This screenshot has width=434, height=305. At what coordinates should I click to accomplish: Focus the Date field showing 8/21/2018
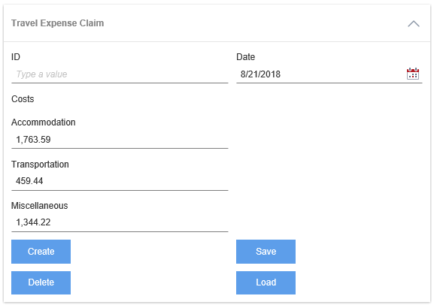pos(329,74)
